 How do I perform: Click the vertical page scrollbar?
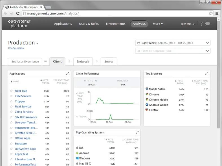(219, 74)
